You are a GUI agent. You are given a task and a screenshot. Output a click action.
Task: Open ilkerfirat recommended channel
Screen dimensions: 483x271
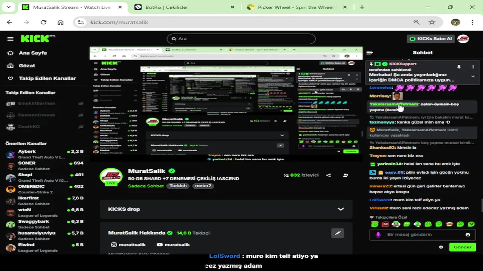pos(45,201)
